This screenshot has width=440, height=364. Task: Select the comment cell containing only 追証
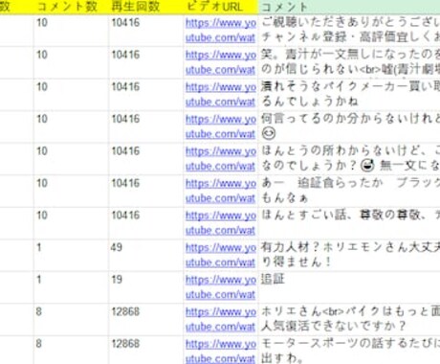(349, 287)
